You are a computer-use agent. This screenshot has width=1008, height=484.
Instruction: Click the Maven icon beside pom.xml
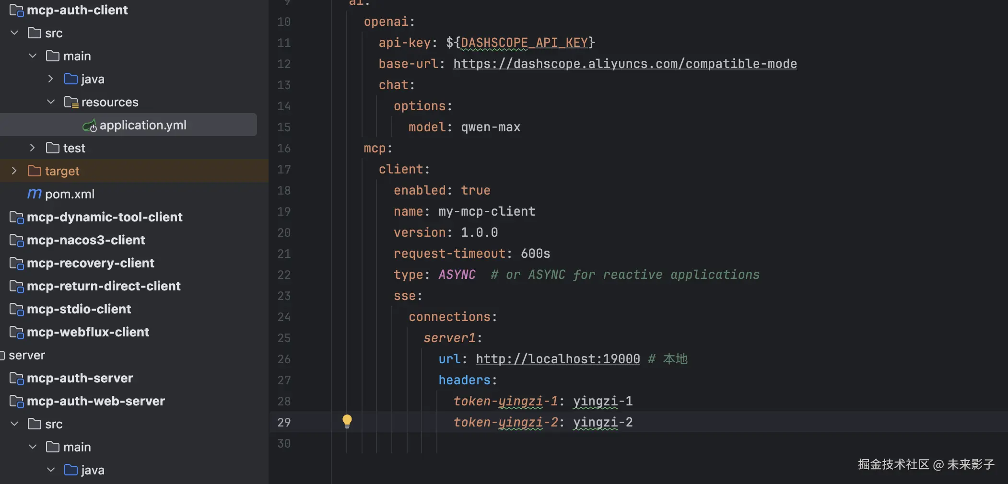[x=35, y=194]
